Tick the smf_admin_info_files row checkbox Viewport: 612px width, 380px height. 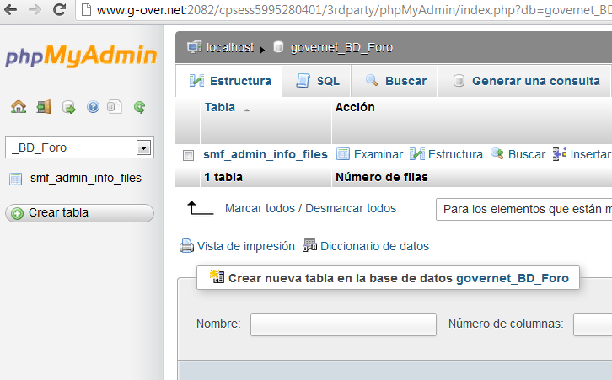[x=188, y=155]
